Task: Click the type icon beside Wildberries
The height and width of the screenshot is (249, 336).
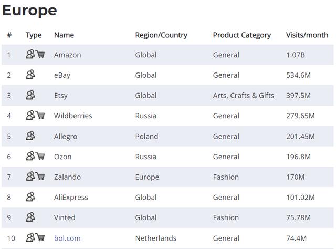Action: click(x=35, y=116)
